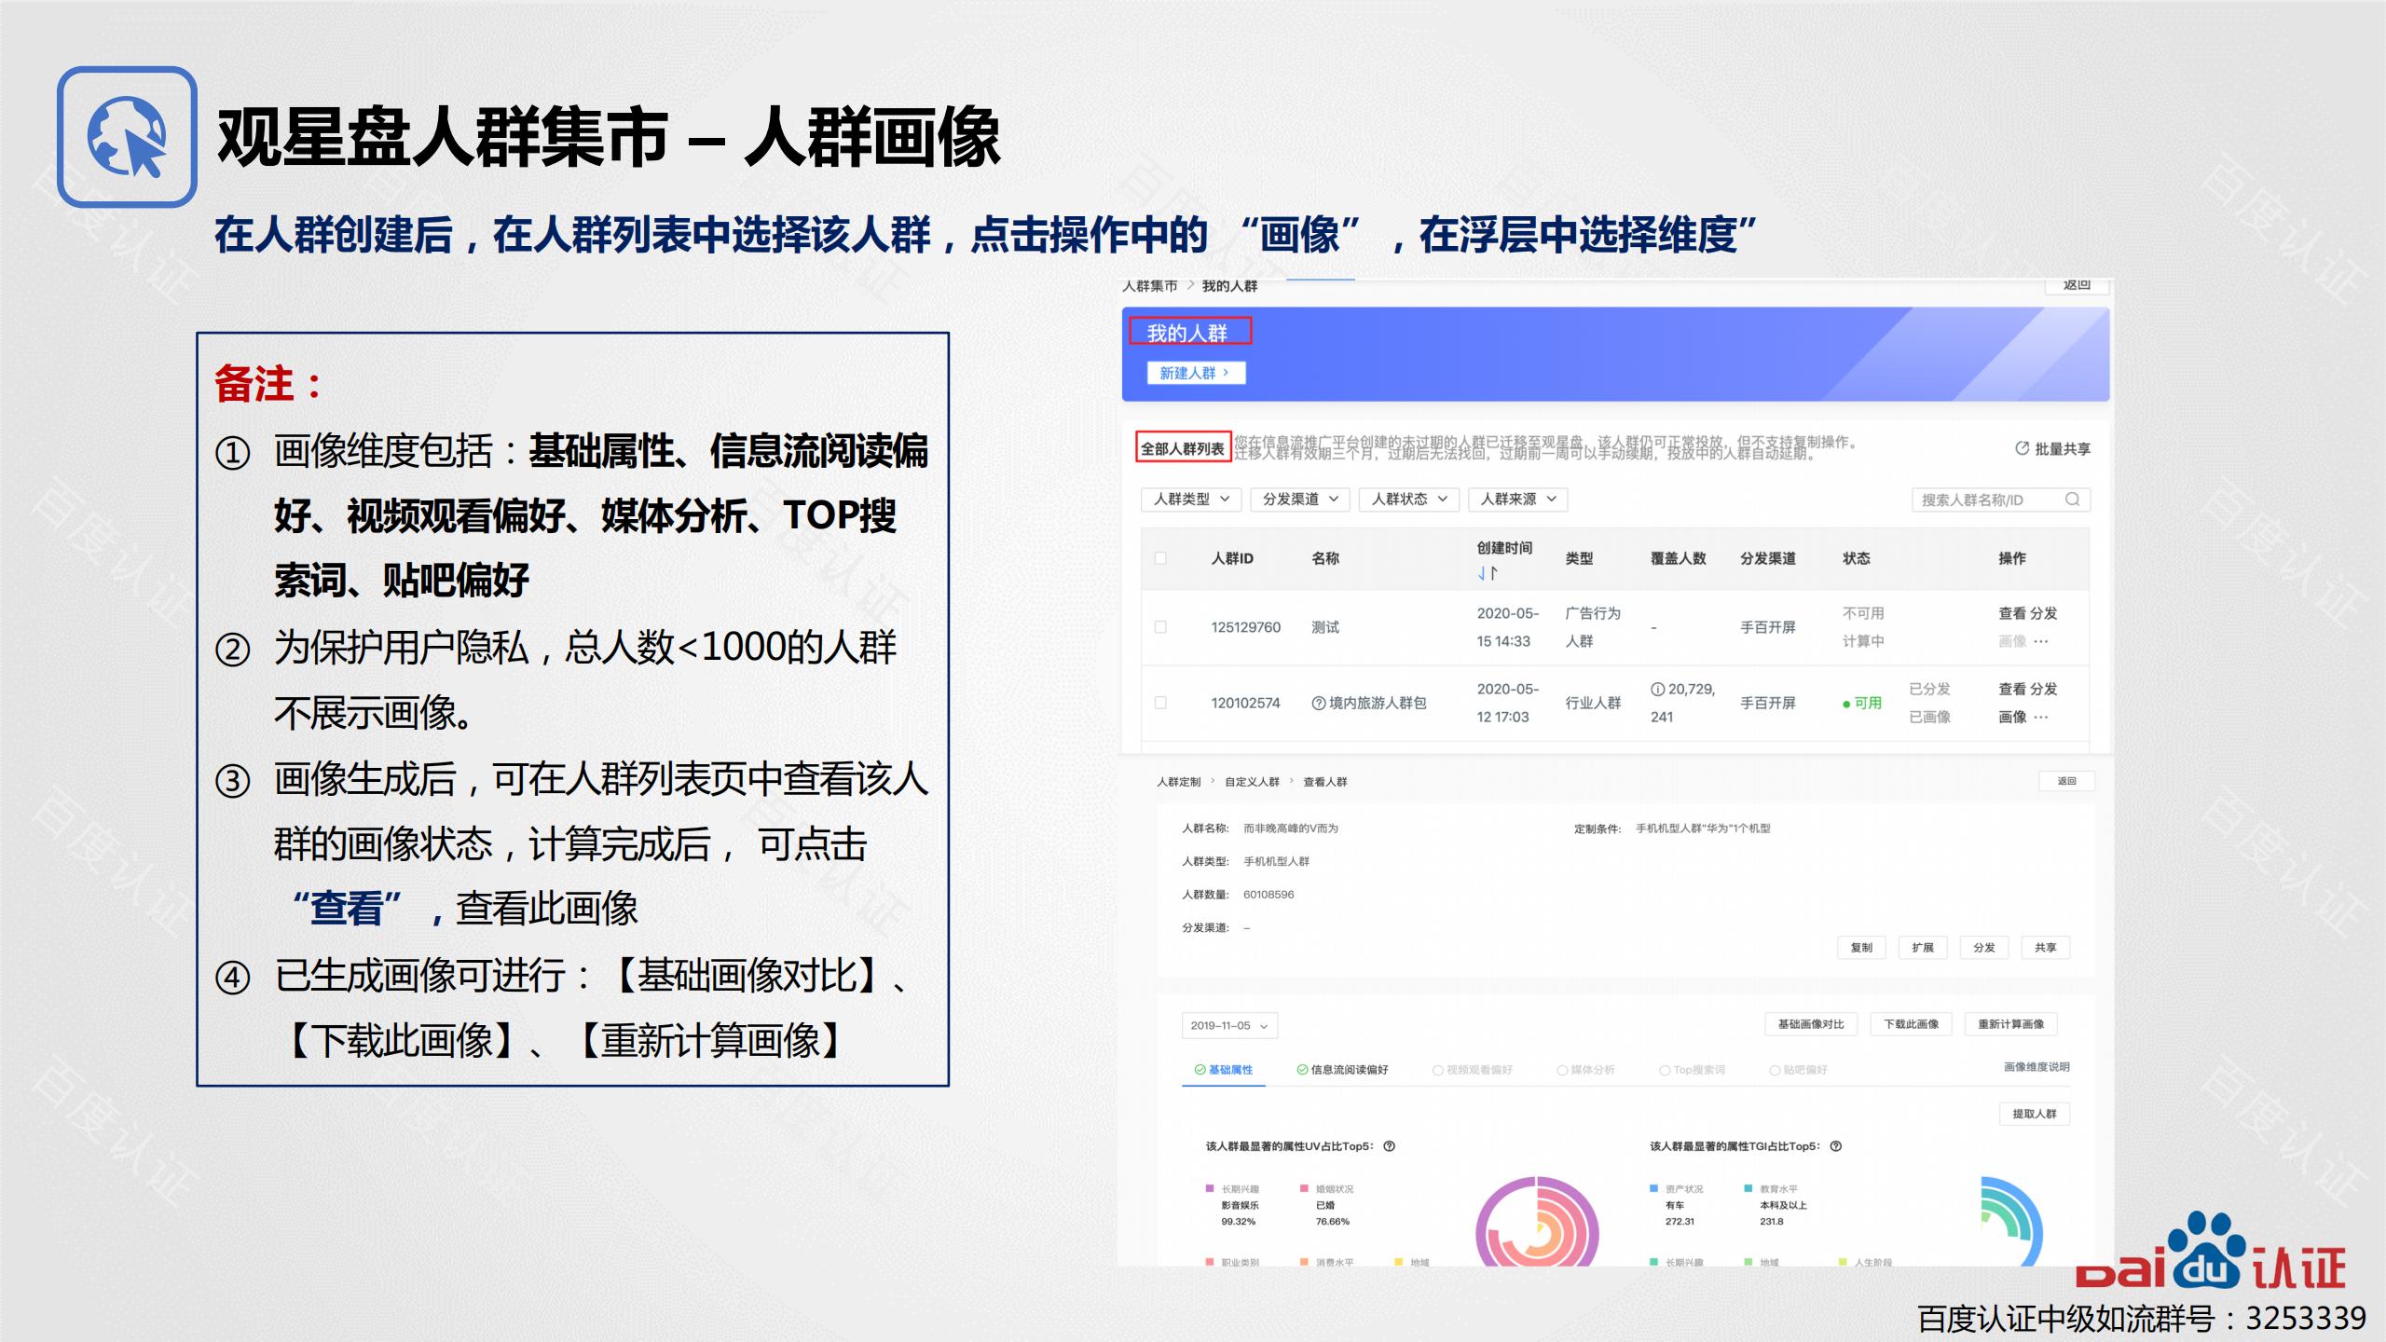Viewport: 2386px width, 1342px height.
Task: Click the 境内旅游人群包 crowd name
Action: tap(1378, 703)
